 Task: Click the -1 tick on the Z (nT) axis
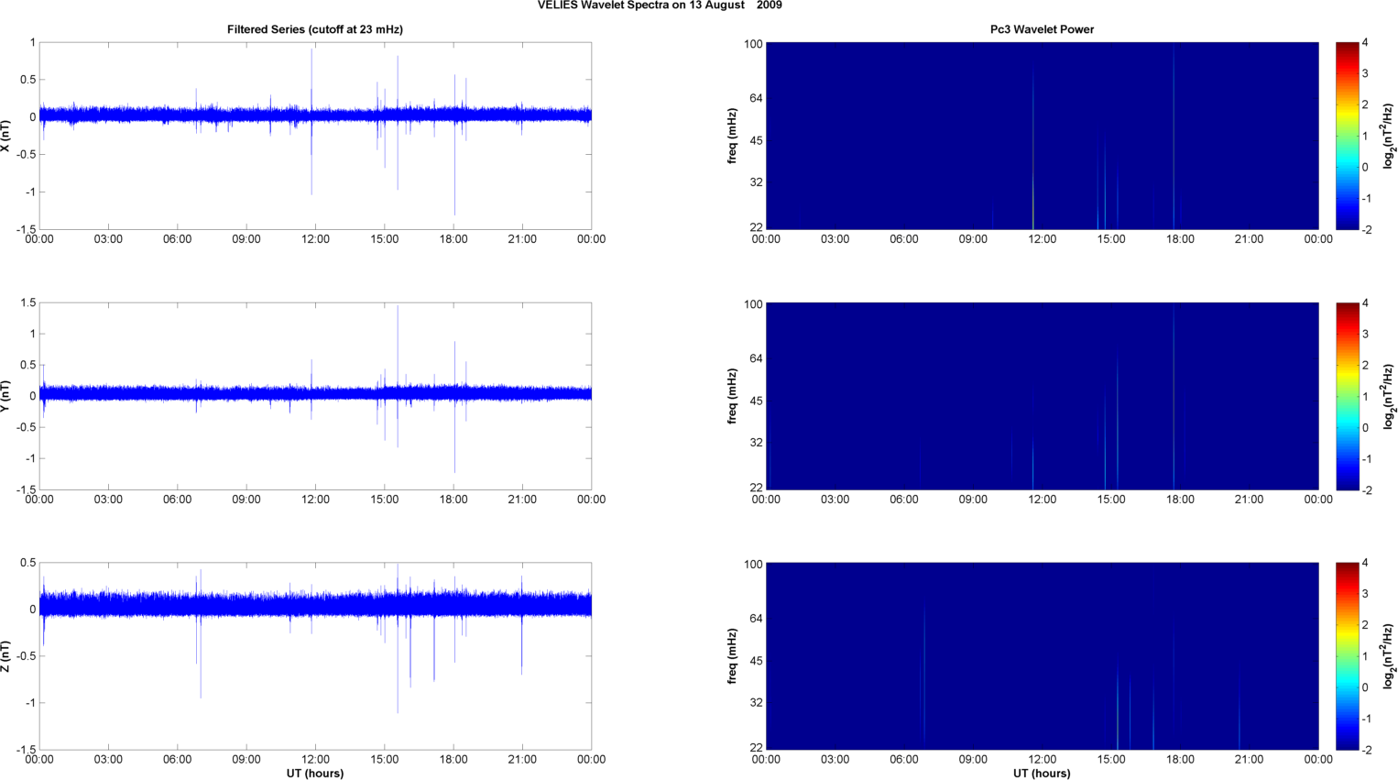coord(29,703)
